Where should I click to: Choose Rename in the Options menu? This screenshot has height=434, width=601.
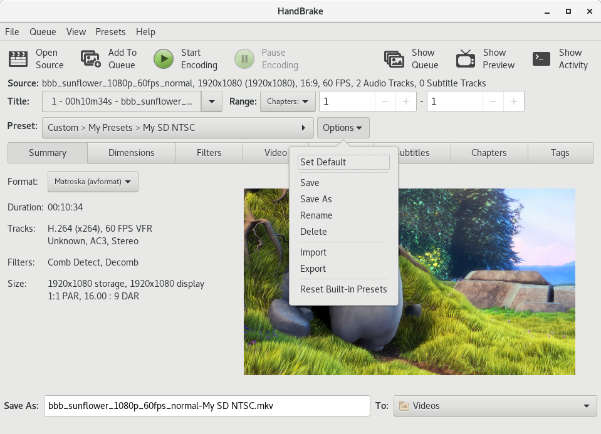click(343, 215)
